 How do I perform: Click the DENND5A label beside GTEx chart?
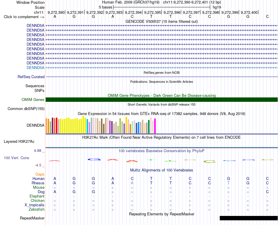[x=35, y=125]
